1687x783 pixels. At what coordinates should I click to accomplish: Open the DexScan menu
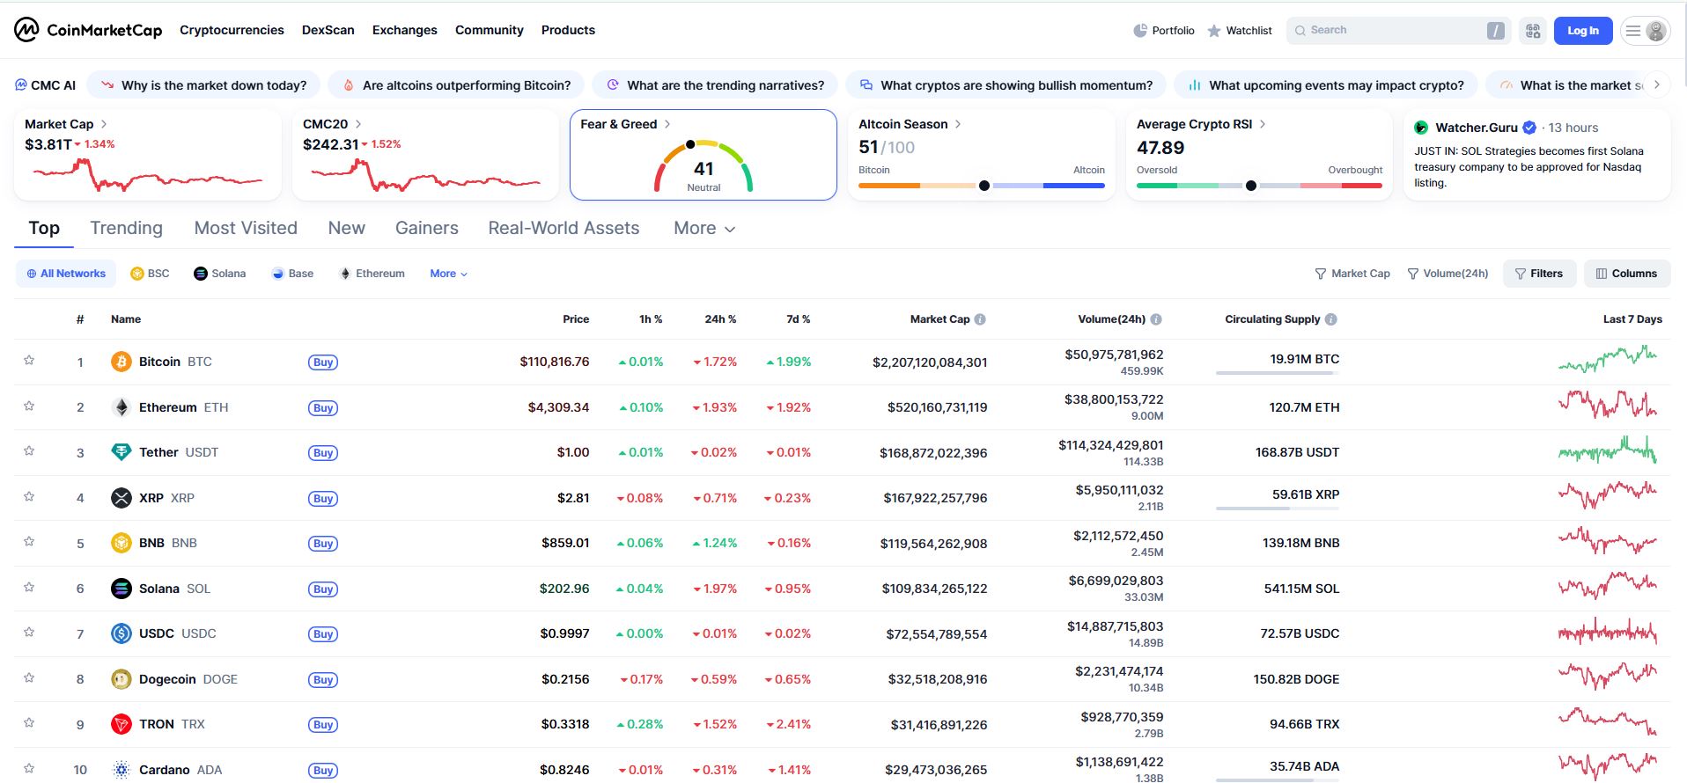pyautogui.click(x=328, y=30)
